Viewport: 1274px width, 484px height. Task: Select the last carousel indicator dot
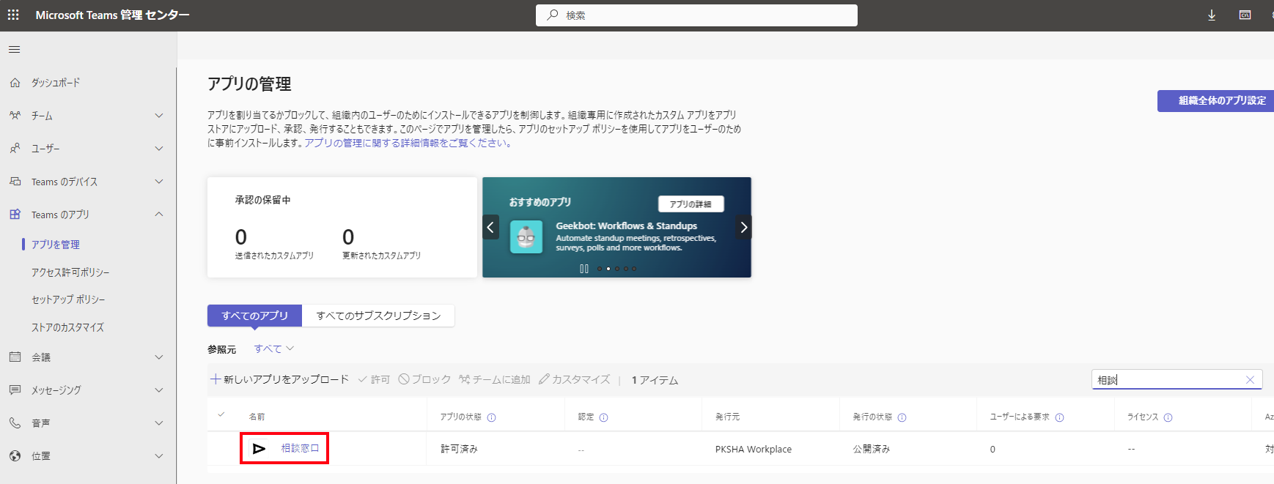pos(634,269)
